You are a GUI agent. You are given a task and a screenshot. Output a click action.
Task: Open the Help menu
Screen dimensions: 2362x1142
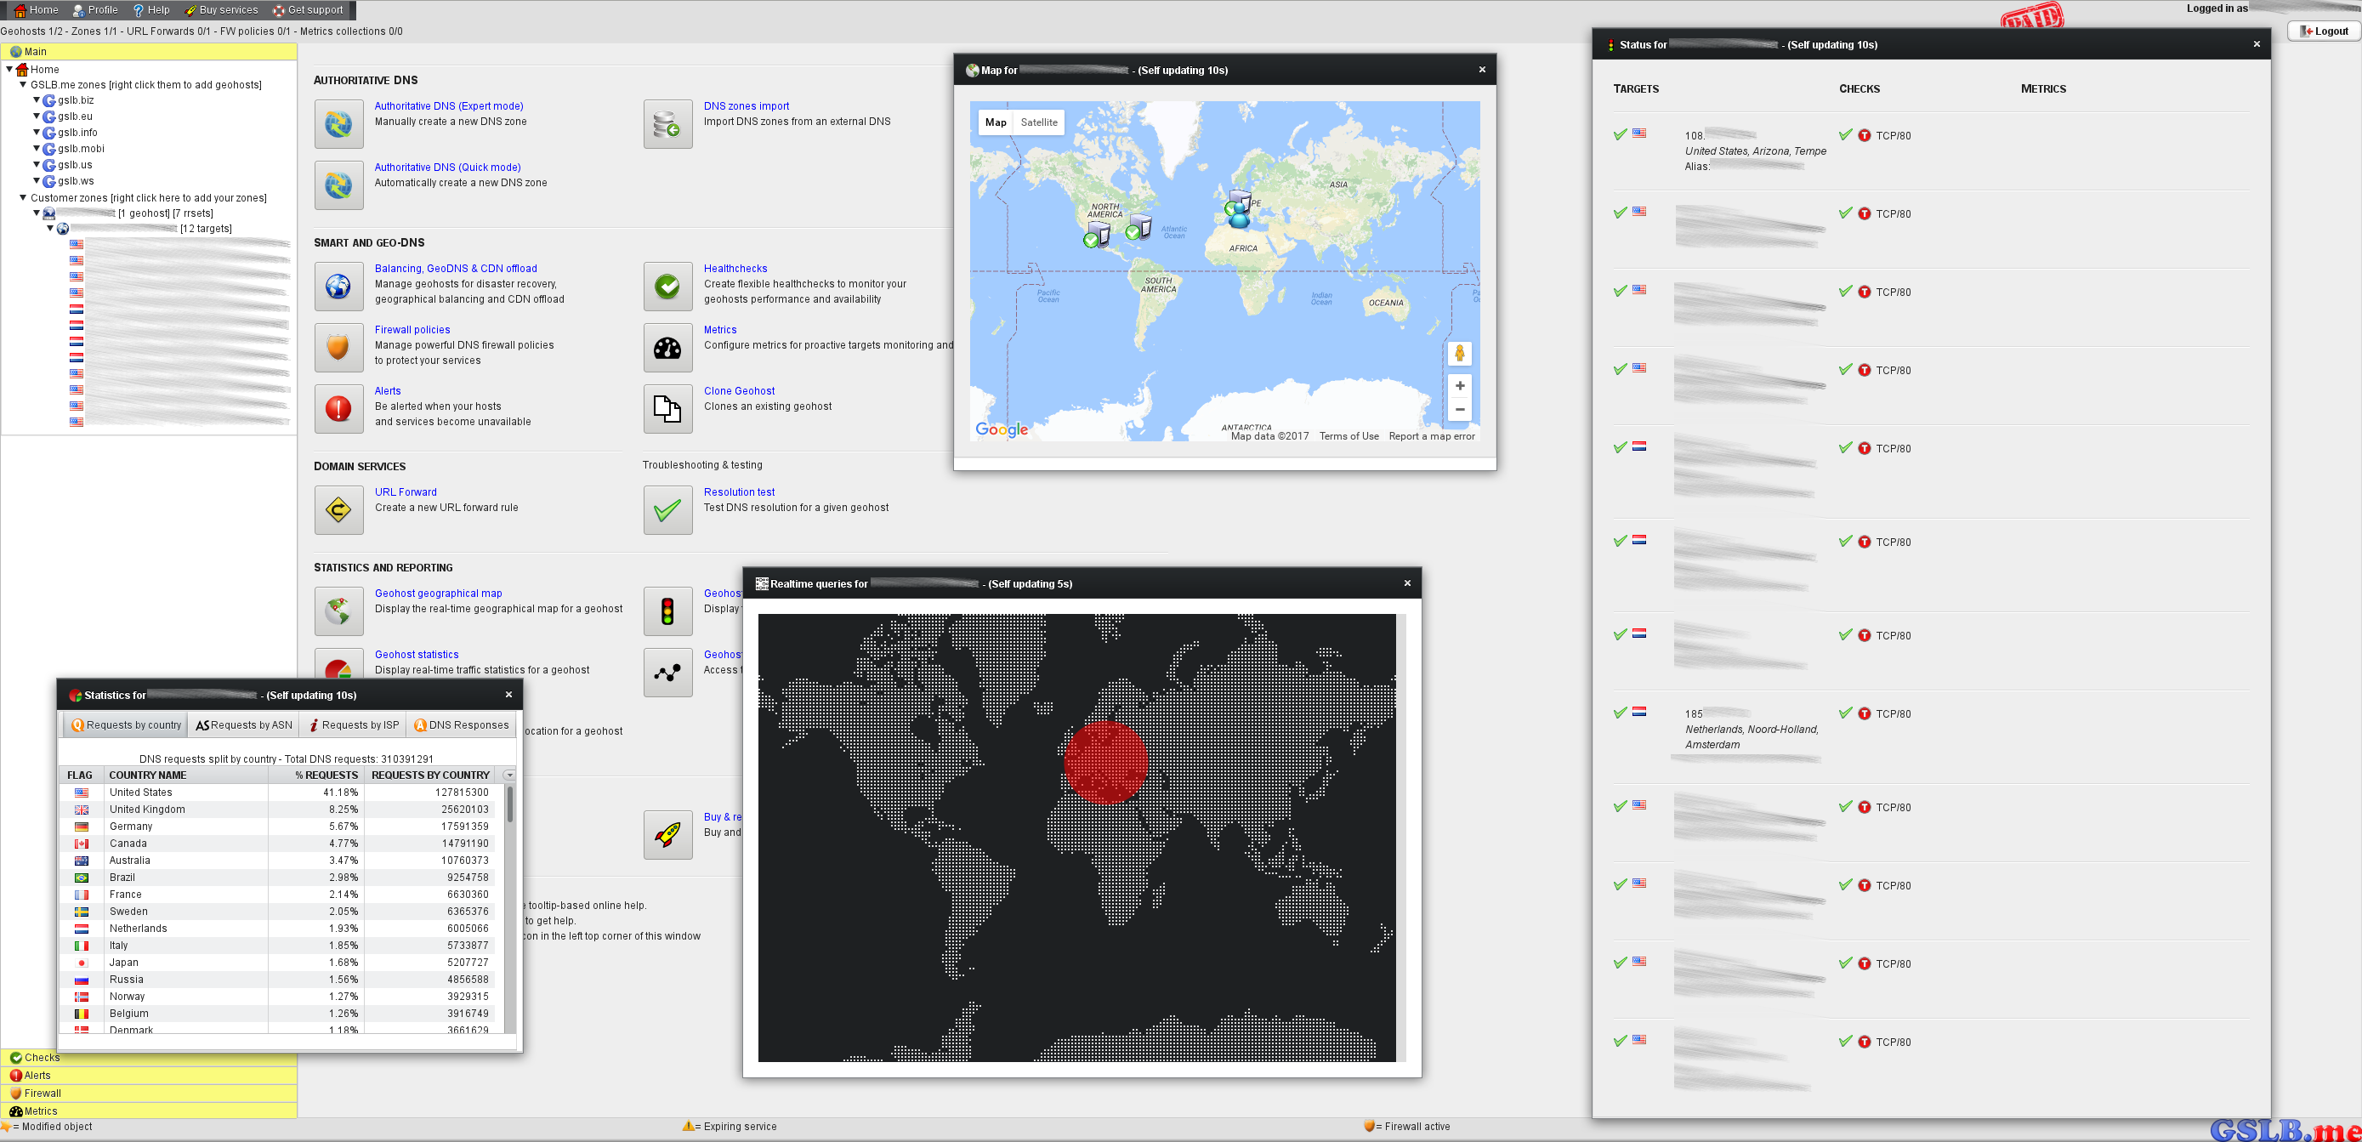(x=151, y=10)
